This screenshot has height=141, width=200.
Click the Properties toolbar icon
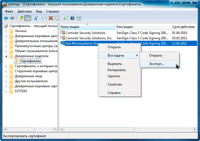[x=57, y=18]
